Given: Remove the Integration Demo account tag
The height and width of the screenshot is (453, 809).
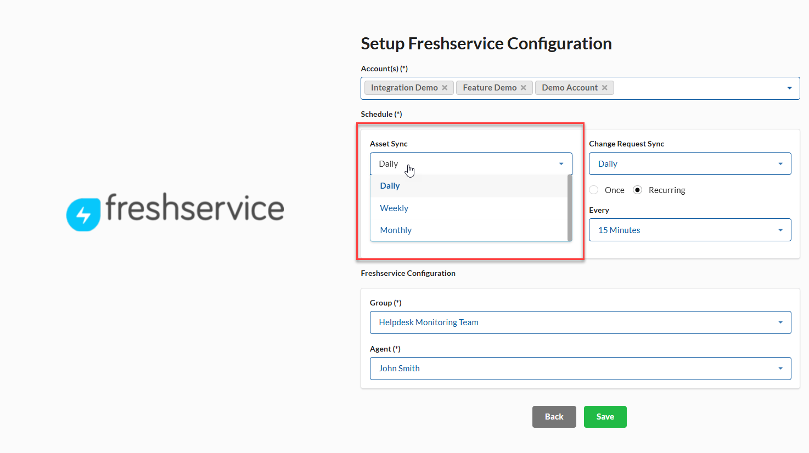Looking at the screenshot, I should [445, 88].
